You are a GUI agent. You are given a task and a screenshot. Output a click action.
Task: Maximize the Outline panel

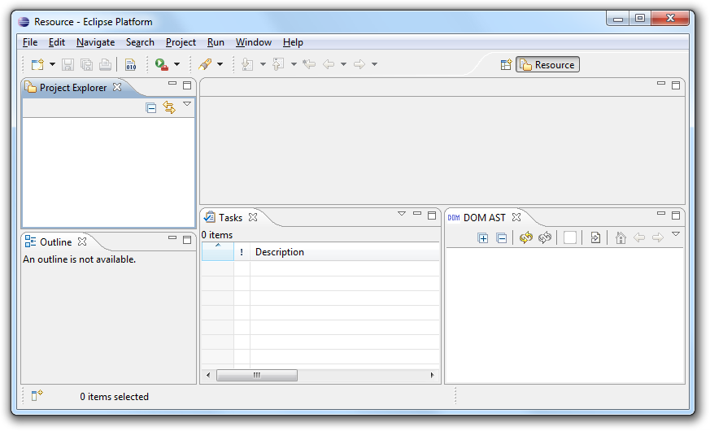[x=186, y=240]
